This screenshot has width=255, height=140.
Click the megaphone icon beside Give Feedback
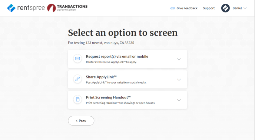173,8
